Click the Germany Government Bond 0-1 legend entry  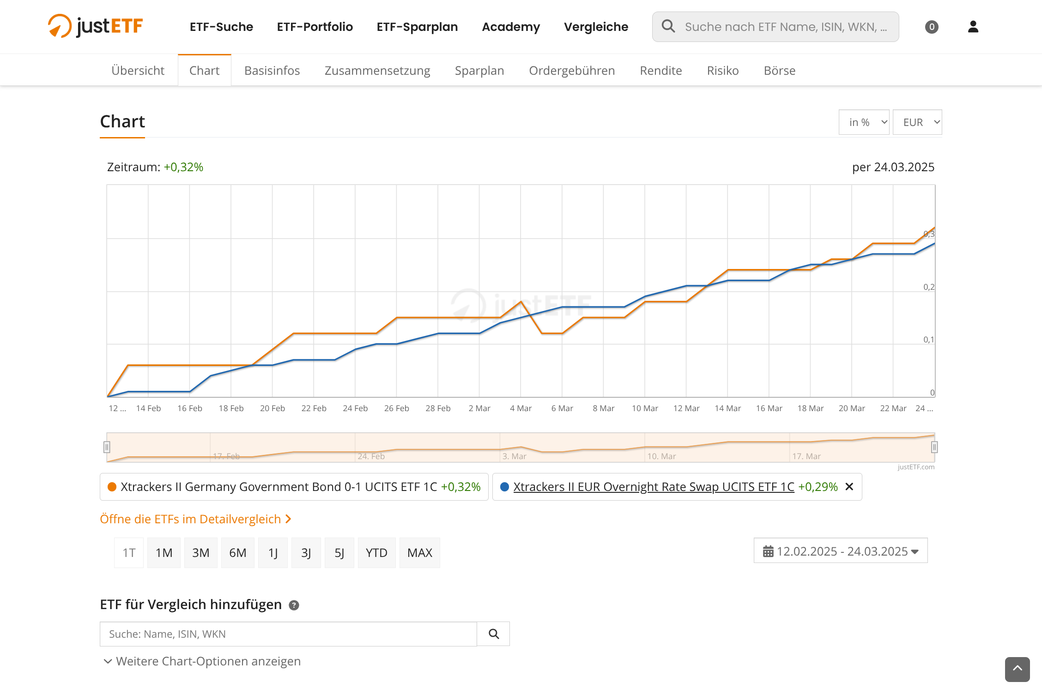pos(294,487)
